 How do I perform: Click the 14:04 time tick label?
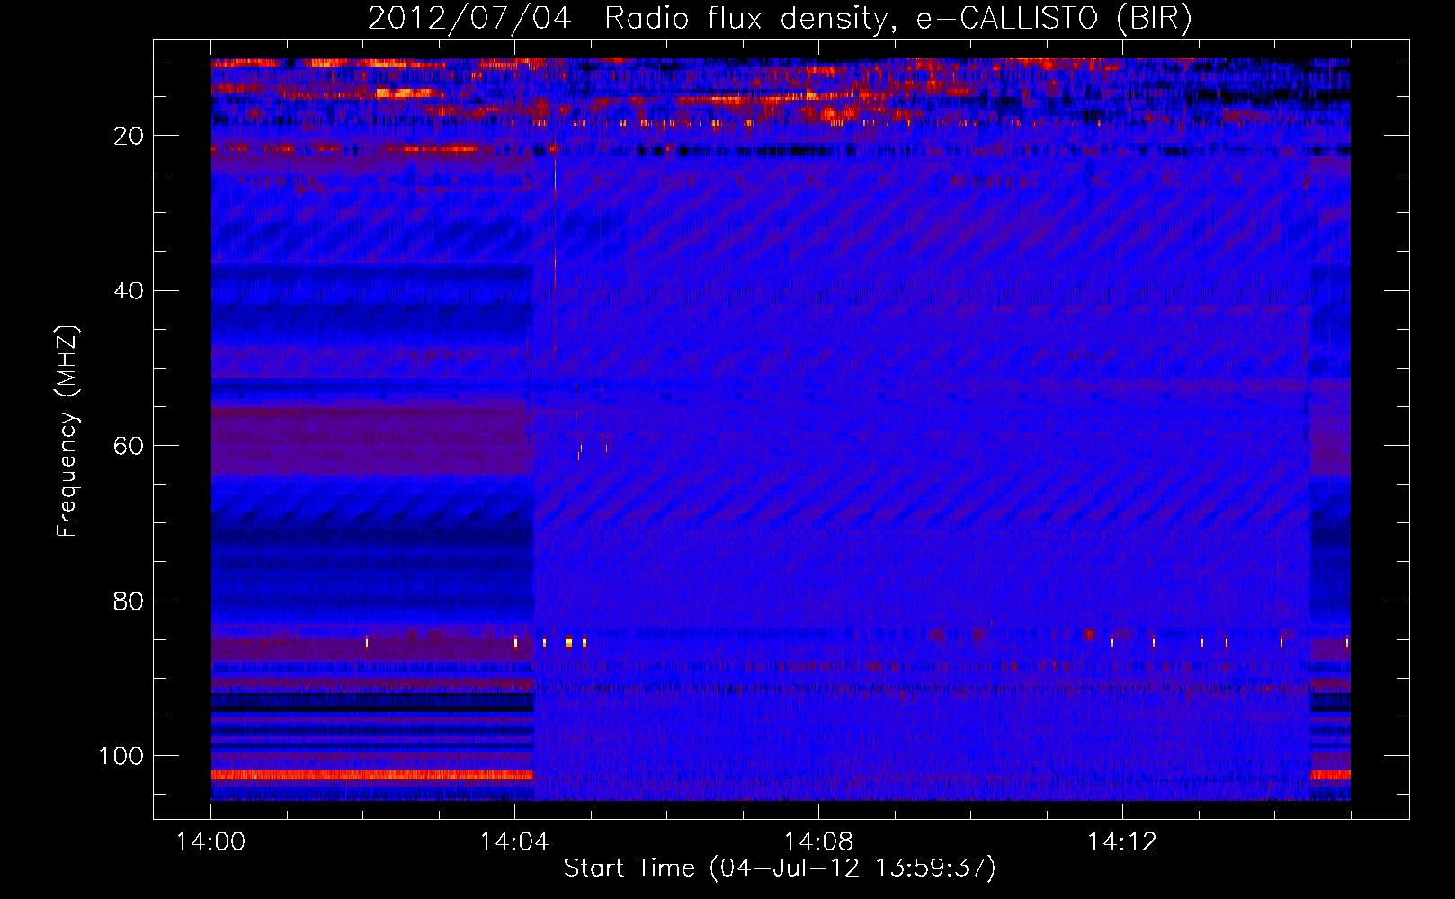pos(514,841)
